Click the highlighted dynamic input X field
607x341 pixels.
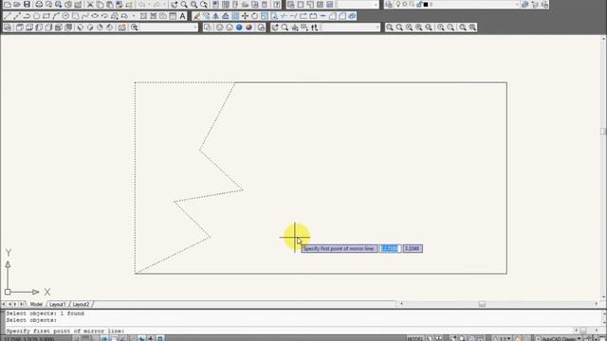(x=390, y=248)
